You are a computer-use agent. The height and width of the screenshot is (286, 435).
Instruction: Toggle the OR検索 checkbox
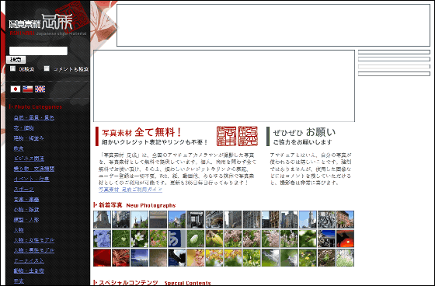(12, 68)
